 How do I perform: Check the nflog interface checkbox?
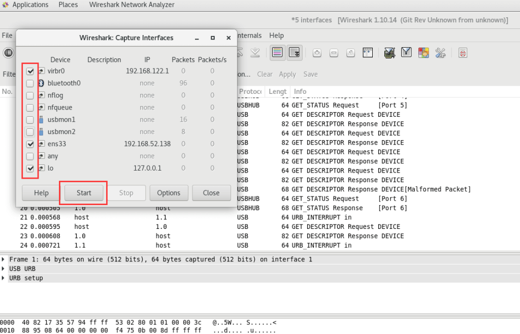pos(30,95)
